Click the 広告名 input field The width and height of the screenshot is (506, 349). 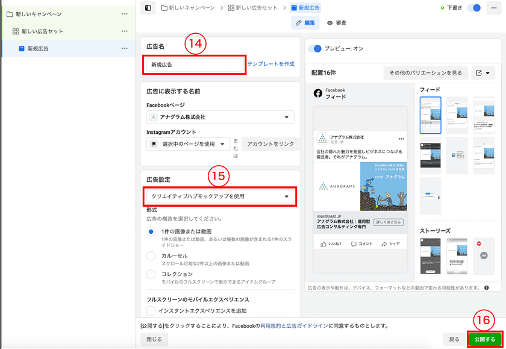194,64
